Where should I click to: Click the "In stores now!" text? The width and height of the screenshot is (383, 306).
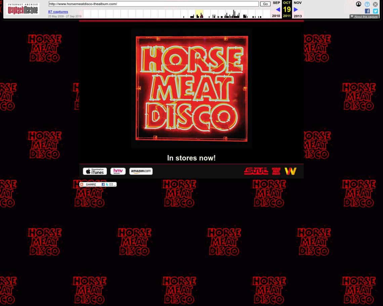pyautogui.click(x=191, y=158)
